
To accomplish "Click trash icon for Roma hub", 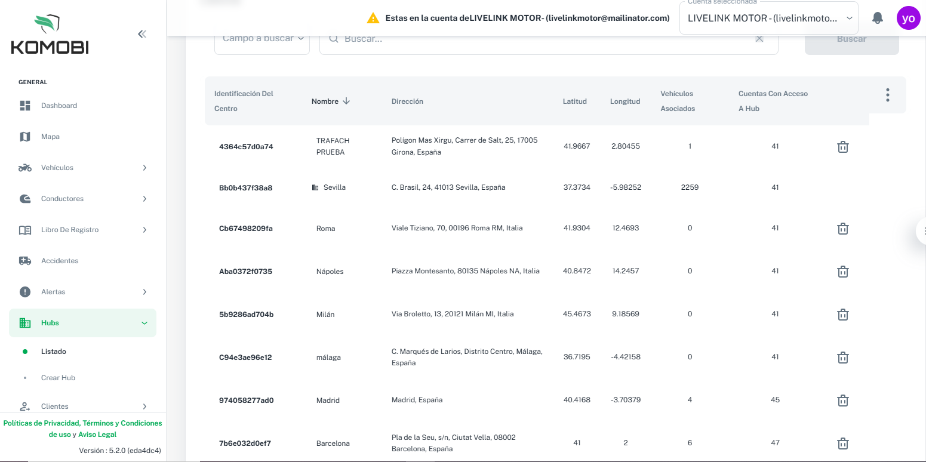I will [x=842, y=229].
